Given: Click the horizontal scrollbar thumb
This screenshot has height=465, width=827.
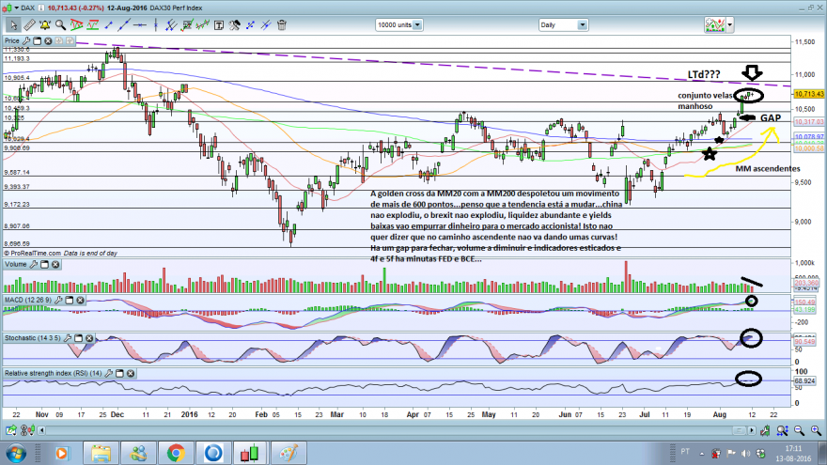Looking at the screenshot, I should [x=739, y=431].
